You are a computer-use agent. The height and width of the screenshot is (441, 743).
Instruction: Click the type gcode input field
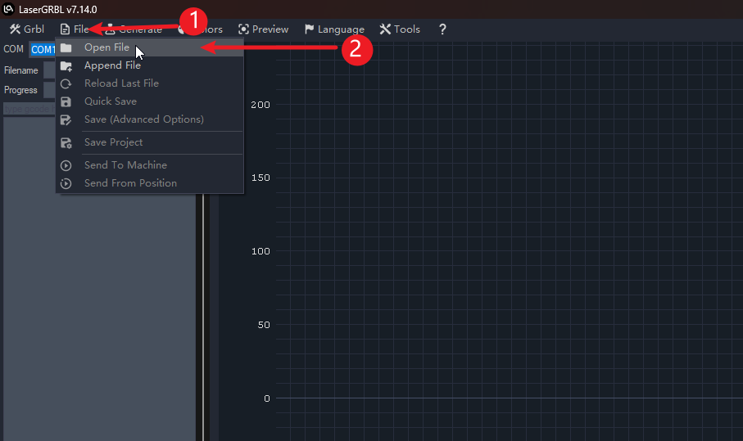click(29, 108)
